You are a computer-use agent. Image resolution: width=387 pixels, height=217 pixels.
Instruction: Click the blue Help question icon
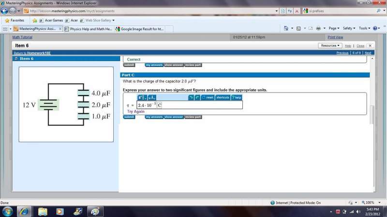click(x=375, y=28)
